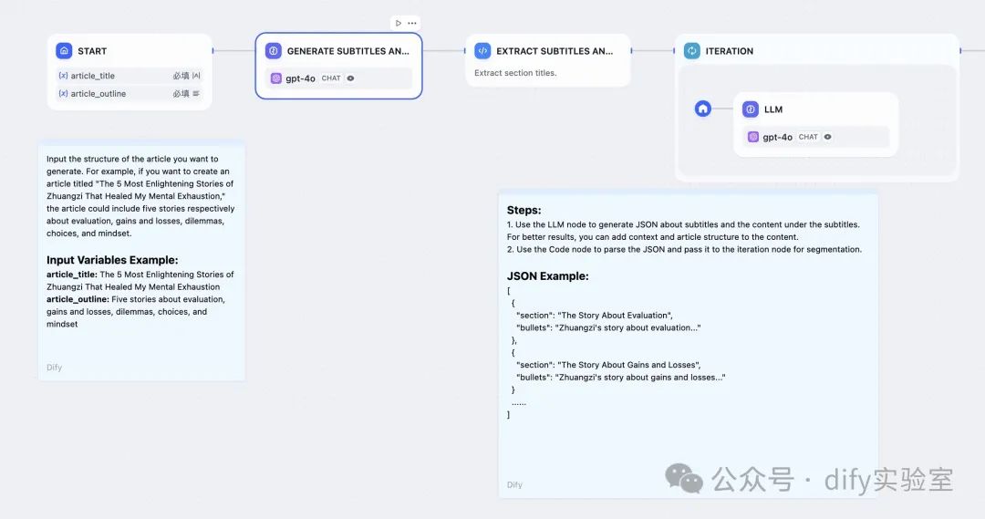Click the Start node output connector handle
Viewport: 985px width, 519px height.
213,51
